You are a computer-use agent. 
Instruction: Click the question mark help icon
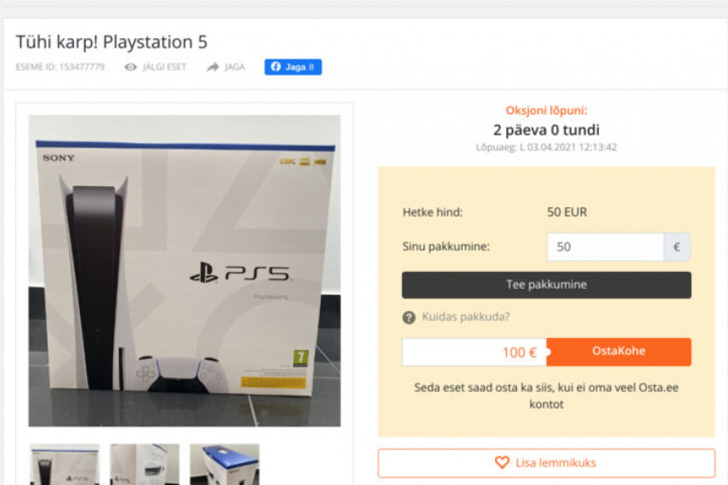(x=409, y=318)
